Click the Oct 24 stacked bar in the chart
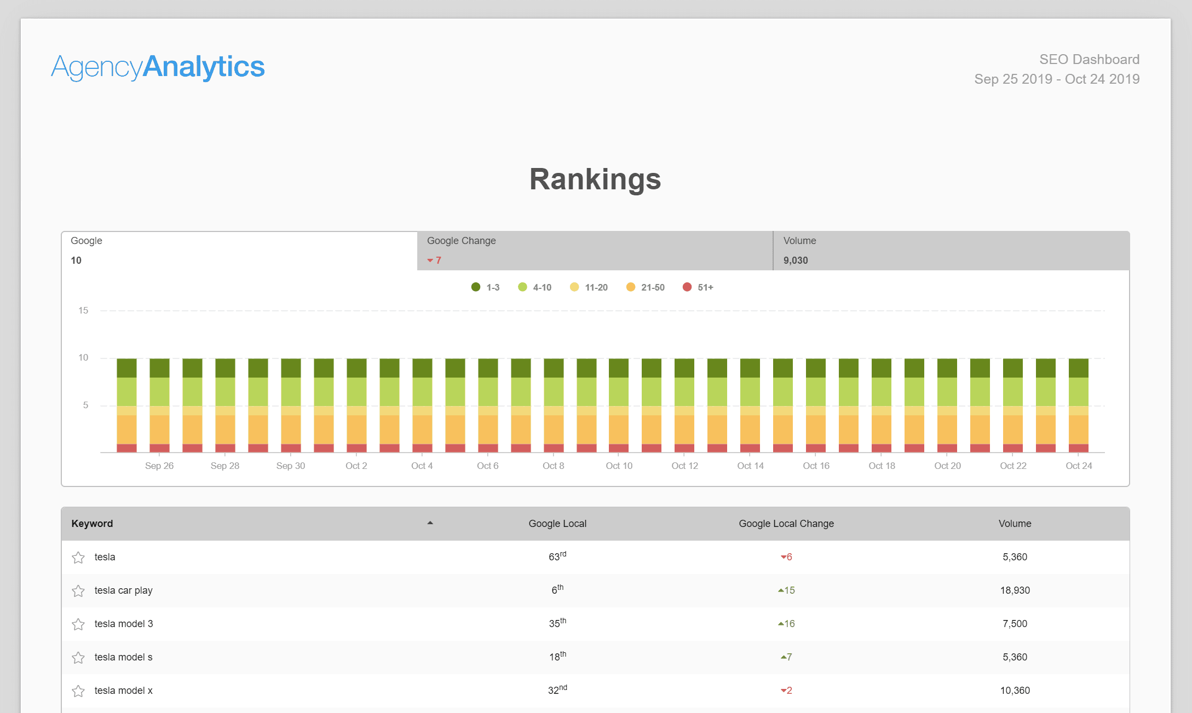The width and height of the screenshot is (1192, 713). pos(1079,405)
